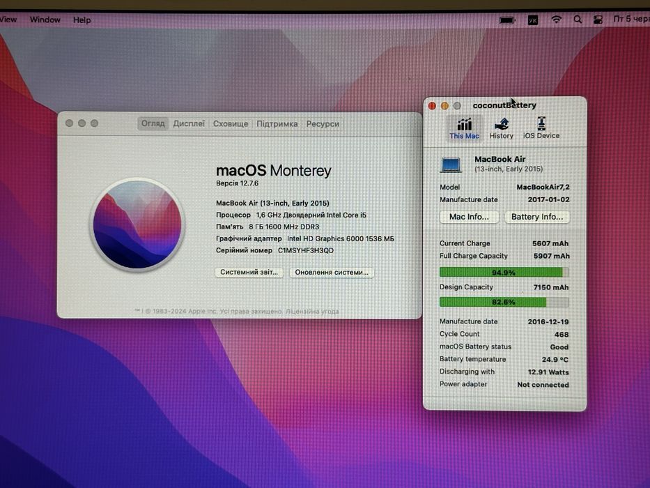Image resolution: width=650 pixels, height=488 pixels.
Task: Open the Wi-Fi menu bar icon
Action: 557,20
